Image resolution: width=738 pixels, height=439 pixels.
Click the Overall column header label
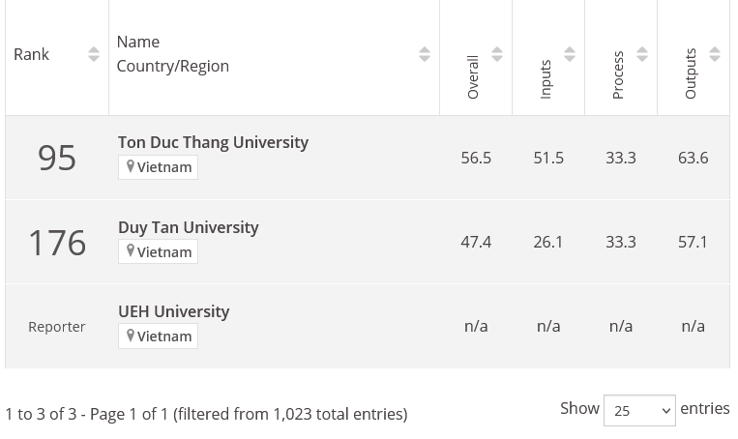pyautogui.click(x=473, y=77)
